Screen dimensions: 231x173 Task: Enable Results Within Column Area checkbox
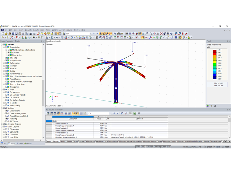click(6, 82)
